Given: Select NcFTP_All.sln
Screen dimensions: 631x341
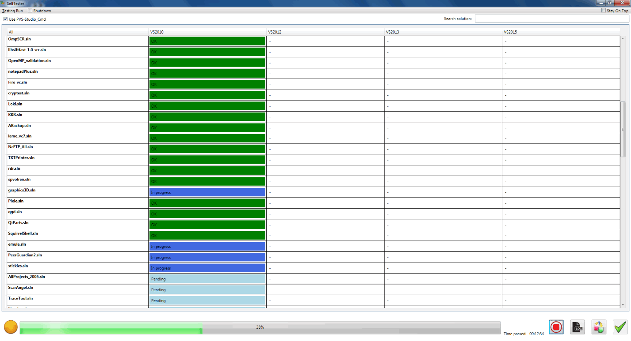Looking at the screenshot, I should 314,149.
